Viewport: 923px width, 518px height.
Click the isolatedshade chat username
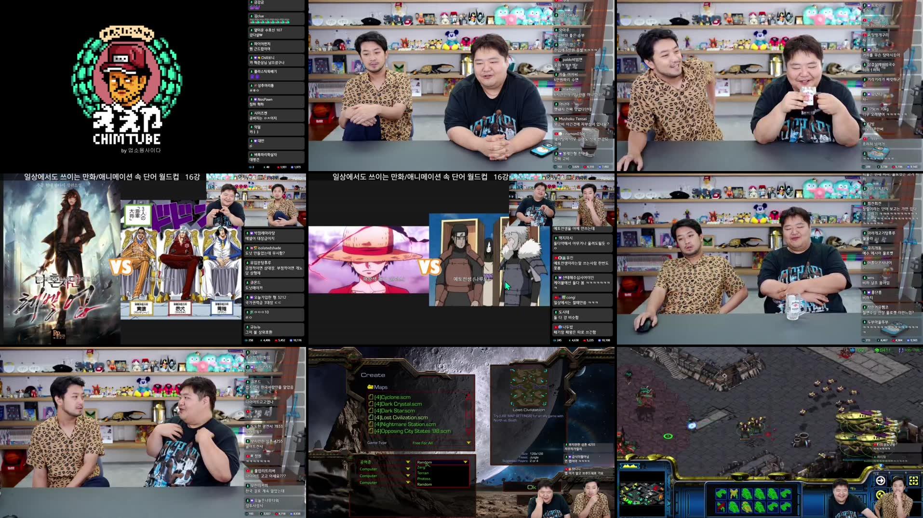[270, 248]
